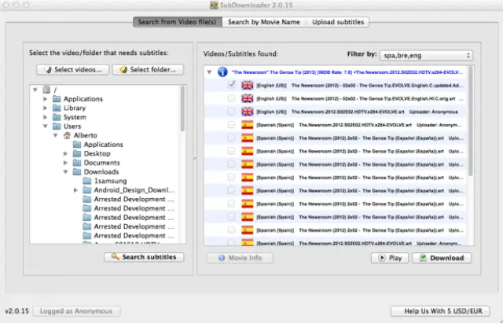The image size is (503, 323).
Task: Click the Spain flag on the first Spanish subtitle
Action: pyautogui.click(x=247, y=125)
